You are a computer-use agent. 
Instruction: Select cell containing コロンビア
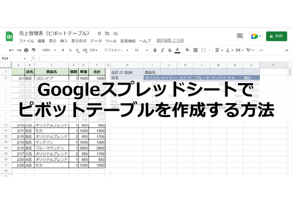[x=52, y=78]
